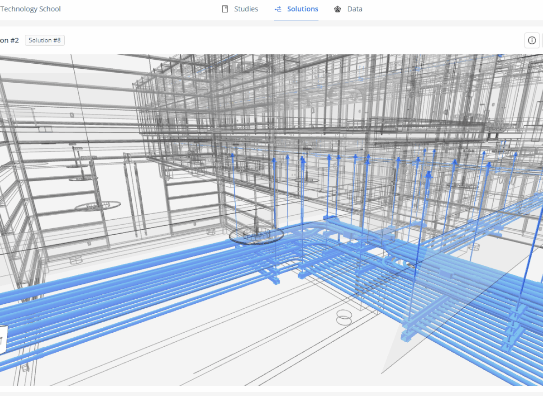
Task: Switch to the Studies tab
Action: pos(246,9)
